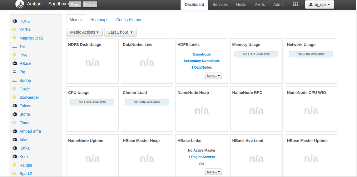The image size is (357, 177).
Task: Open the Admin menu
Action: (x=279, y=5)
